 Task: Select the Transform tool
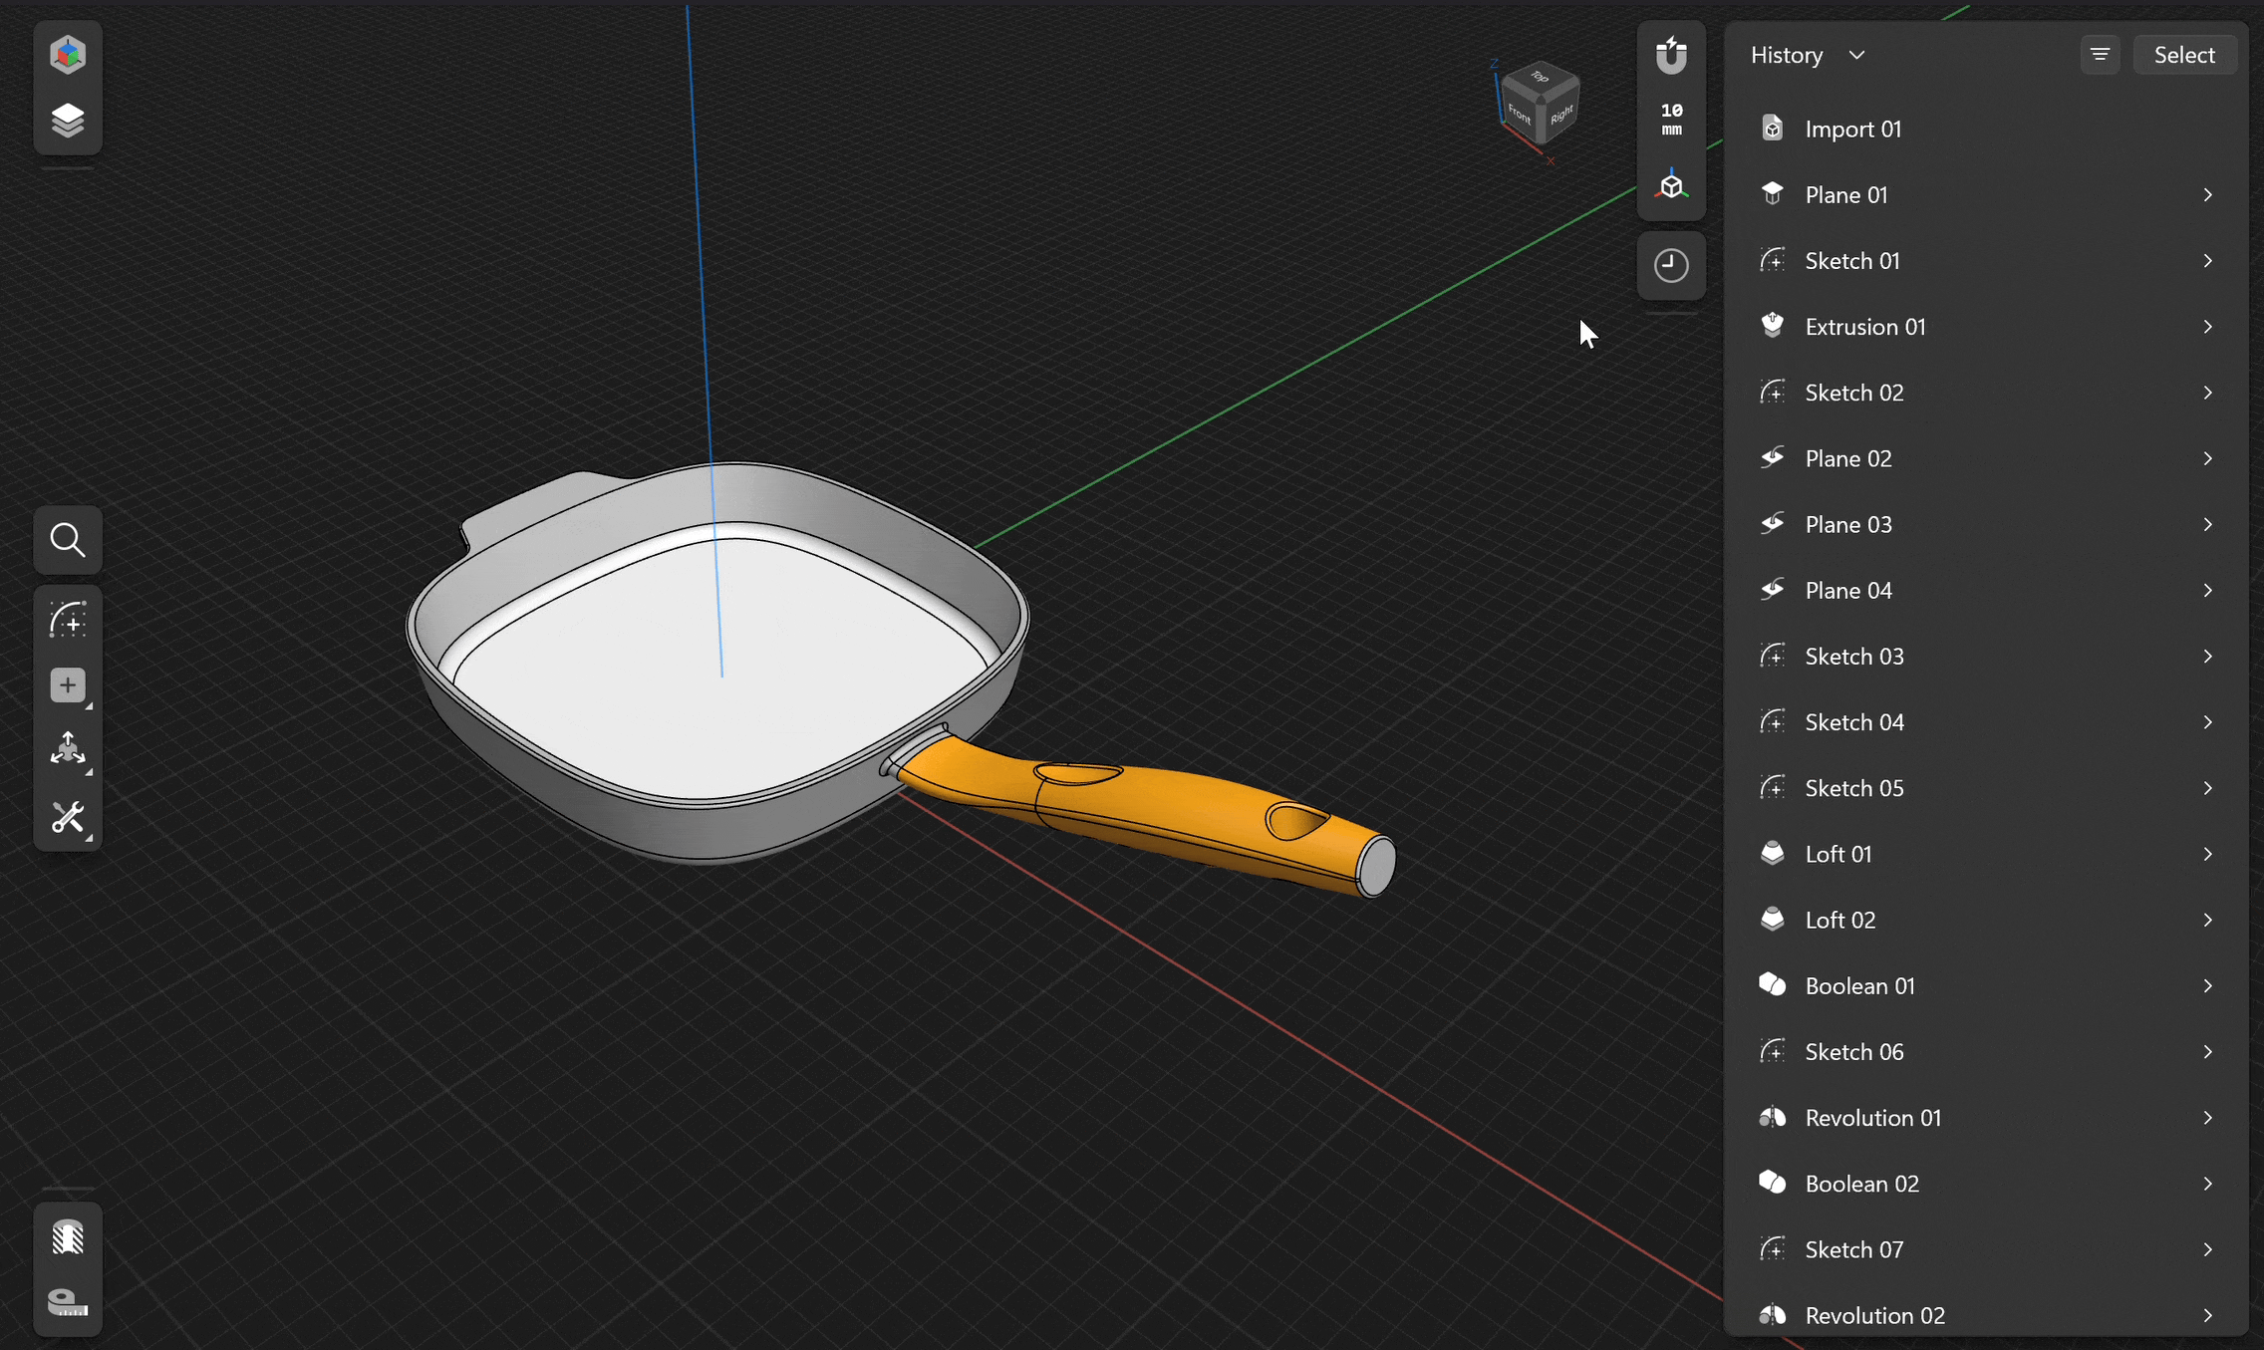pyautogui.click(x=68, y=750)
